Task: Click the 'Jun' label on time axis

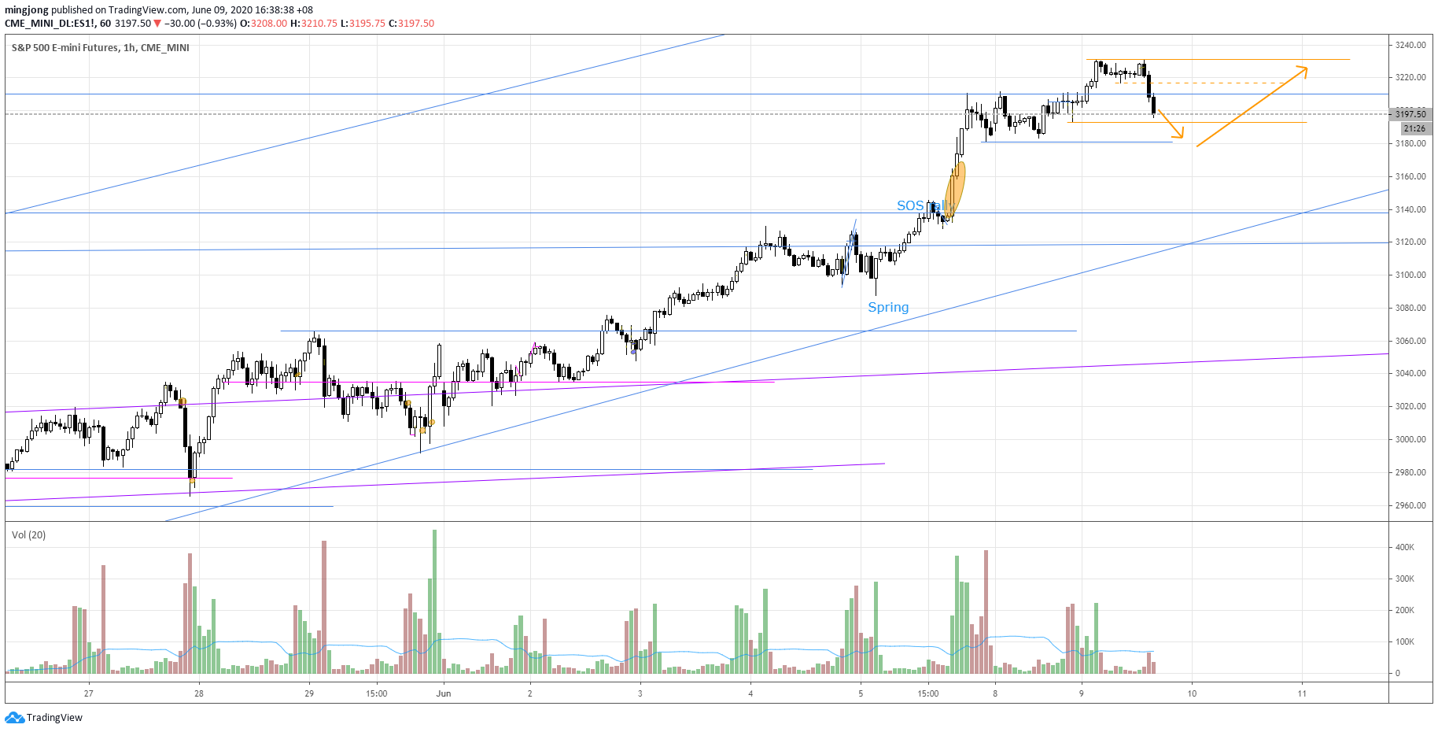Action: 444,694
